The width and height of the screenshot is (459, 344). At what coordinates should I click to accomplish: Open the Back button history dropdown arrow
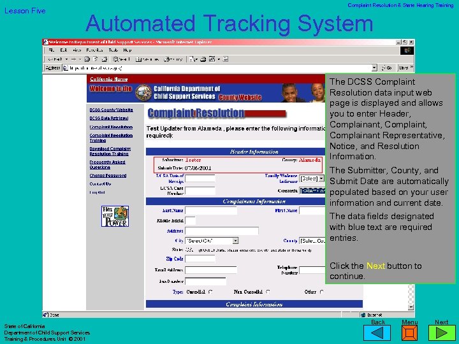click(66, 59)
